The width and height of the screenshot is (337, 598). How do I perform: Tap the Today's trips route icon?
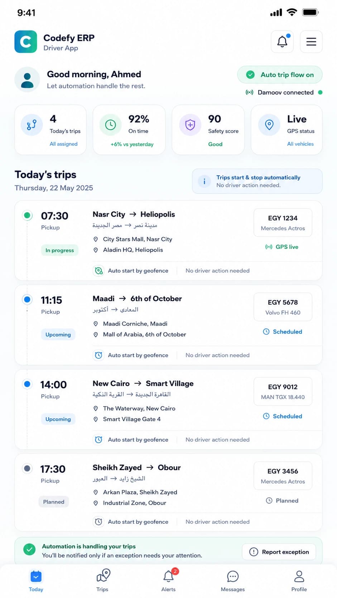coord(32,125)
